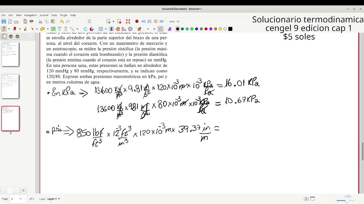Open the Layer 1 dropdown

coord(53,199)
